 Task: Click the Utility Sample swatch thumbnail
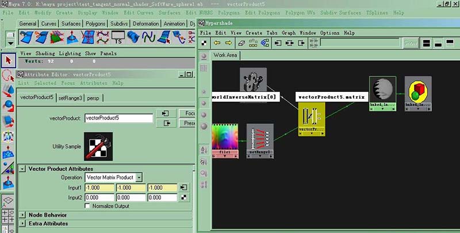98,146
